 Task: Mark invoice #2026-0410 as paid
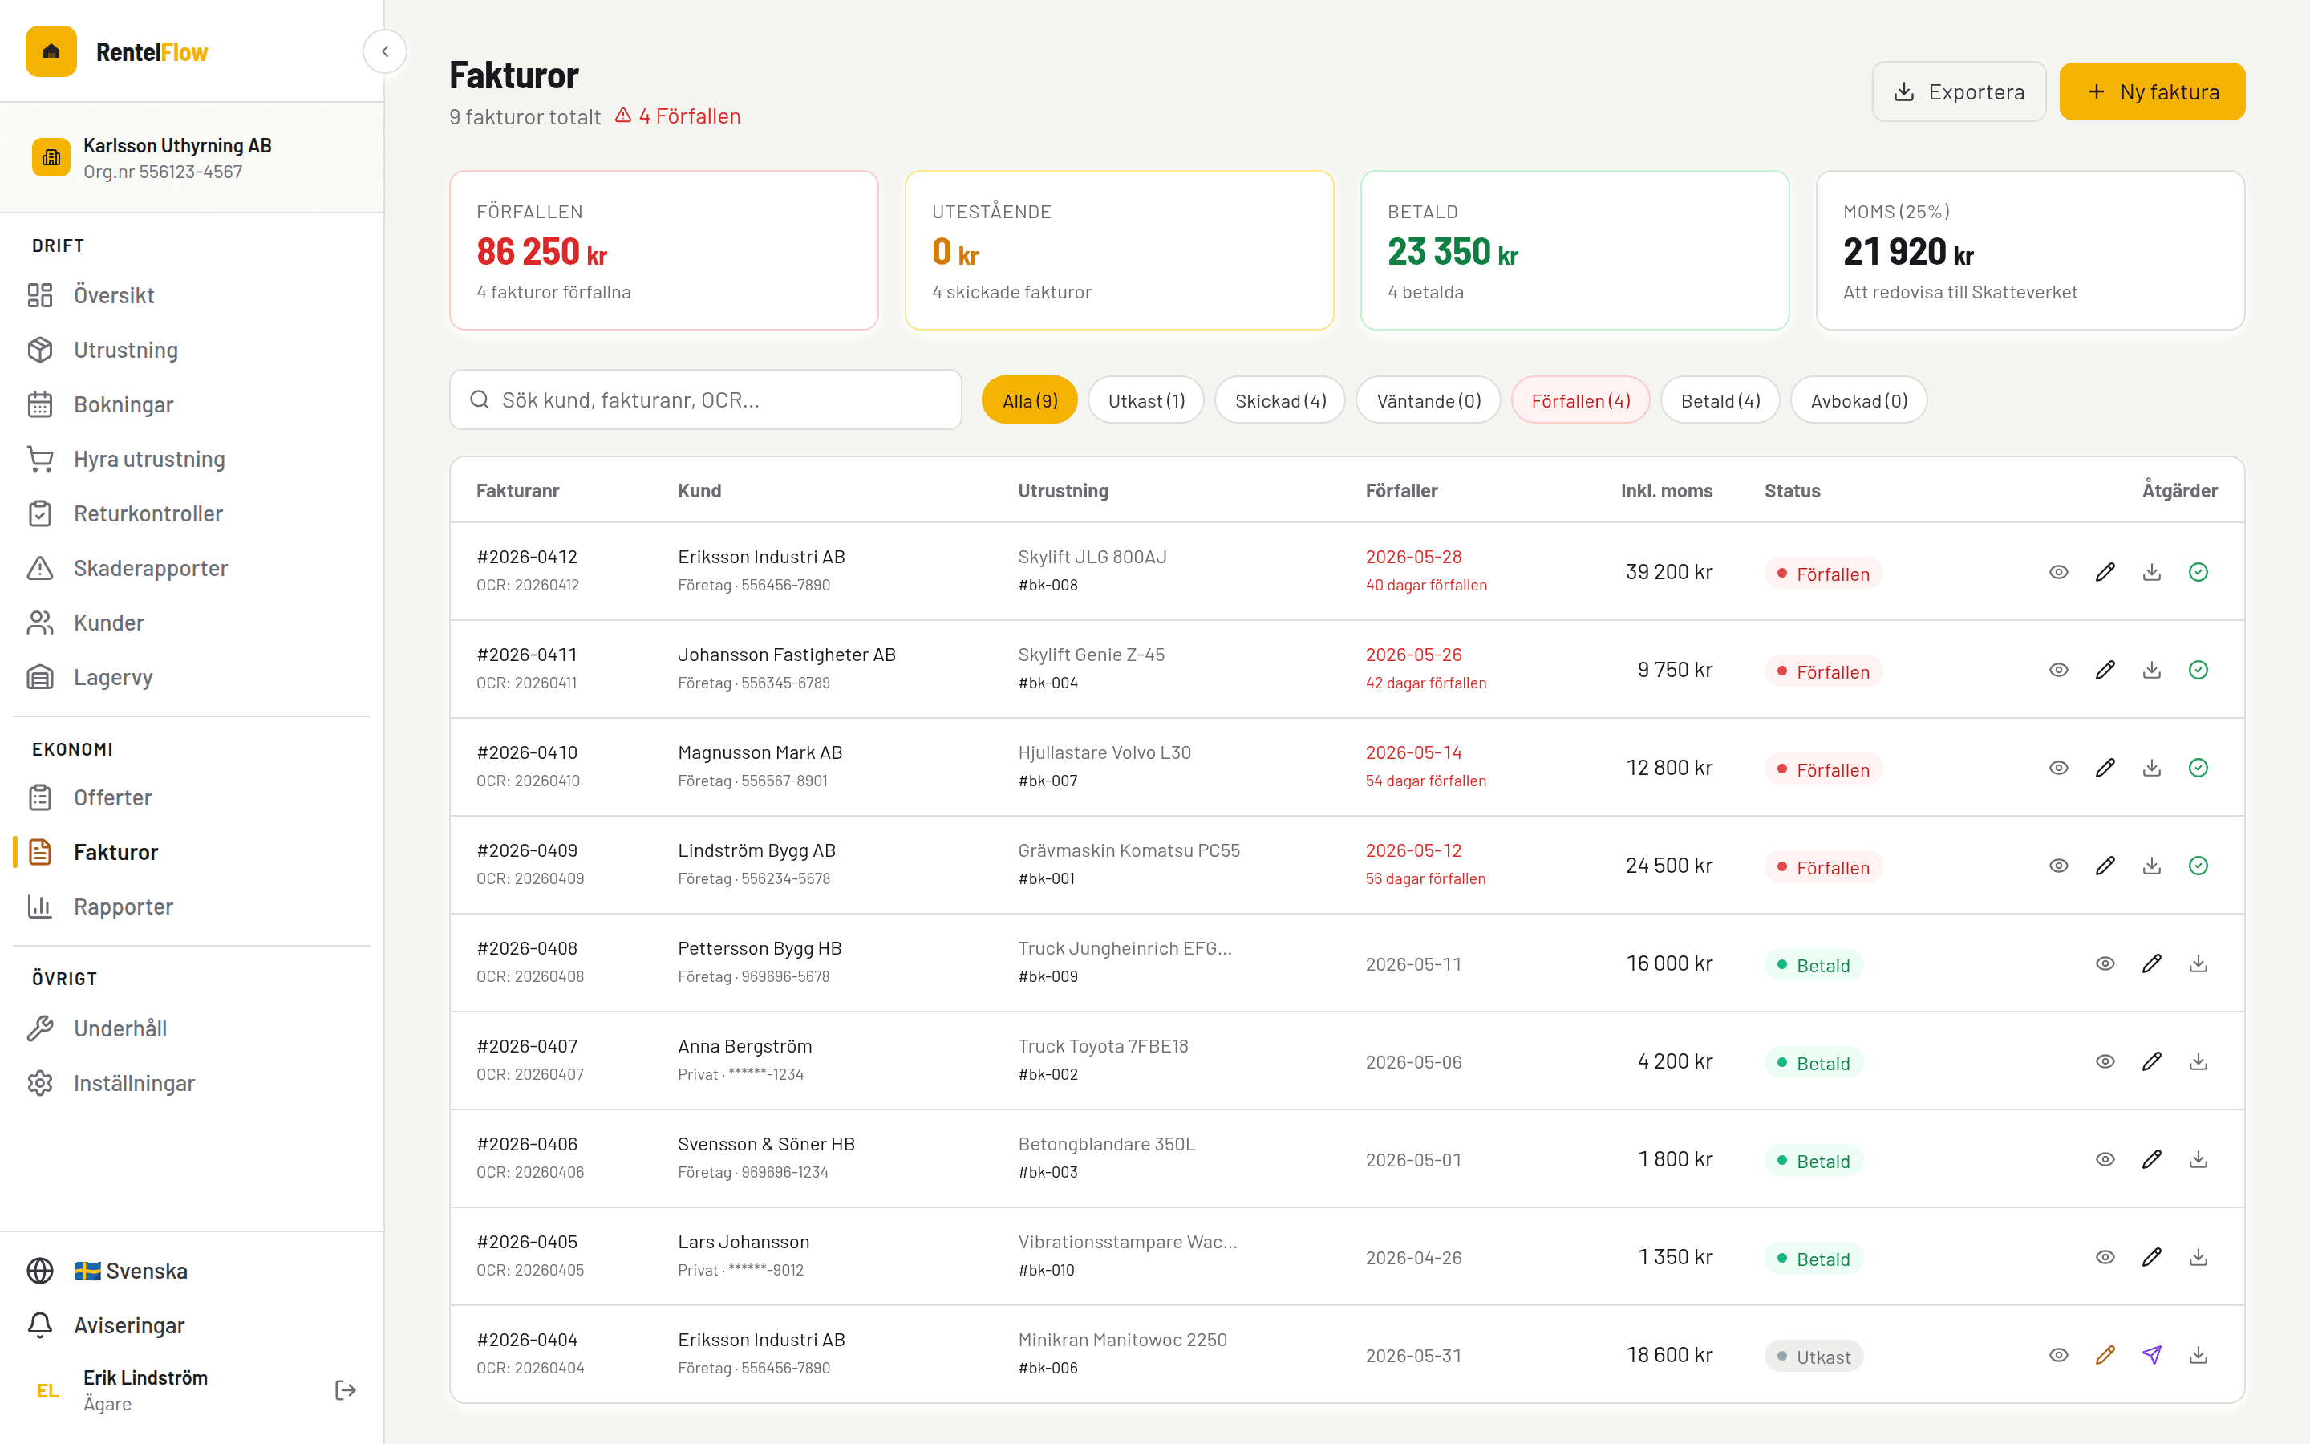(2199, 768)
